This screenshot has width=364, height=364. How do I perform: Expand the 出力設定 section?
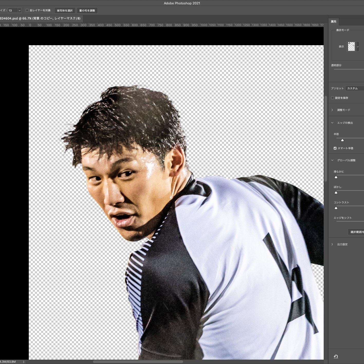[332, 244]
